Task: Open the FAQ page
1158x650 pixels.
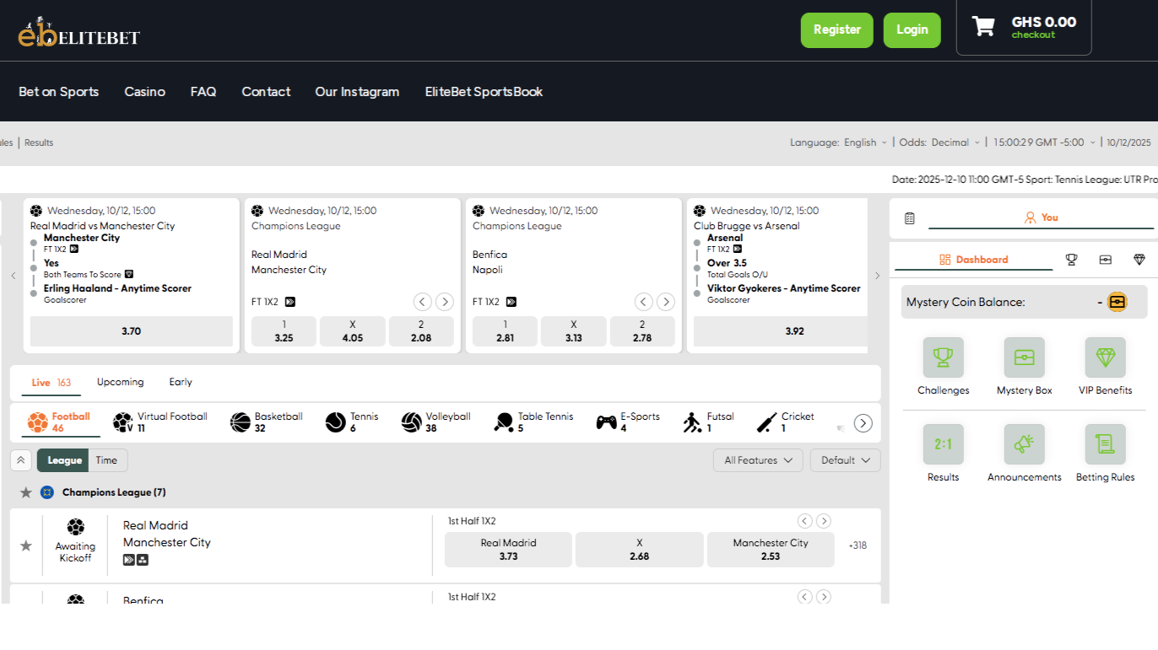Action: coord(203,92)
